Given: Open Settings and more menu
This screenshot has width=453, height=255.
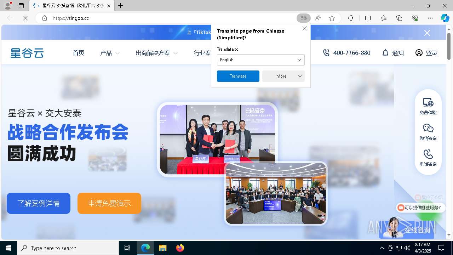Looking at the screenshot, I should tap(430, 18).
